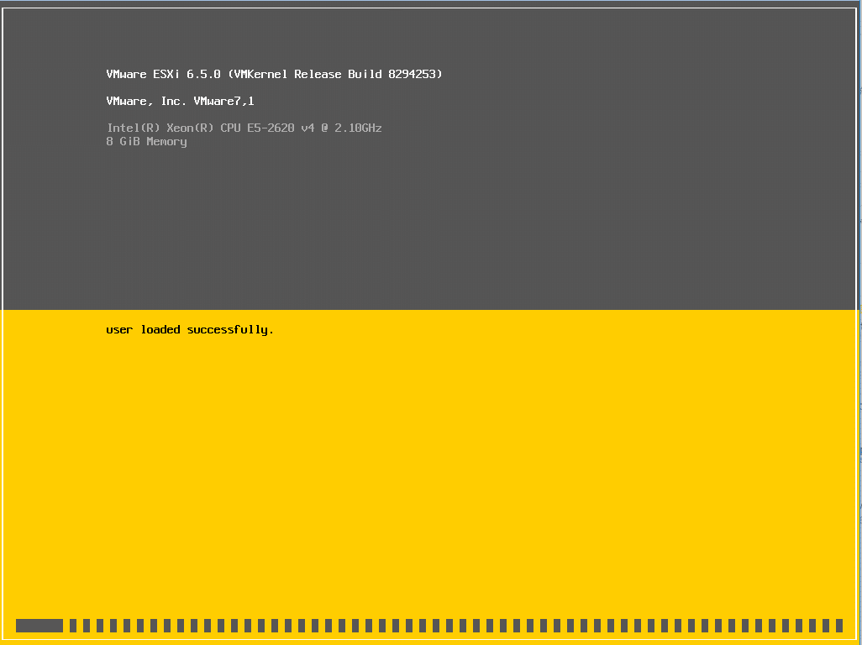Click the '8 GiB Memory' text
The width and height of the screenshot is (862, 645).
pos(147,142)
